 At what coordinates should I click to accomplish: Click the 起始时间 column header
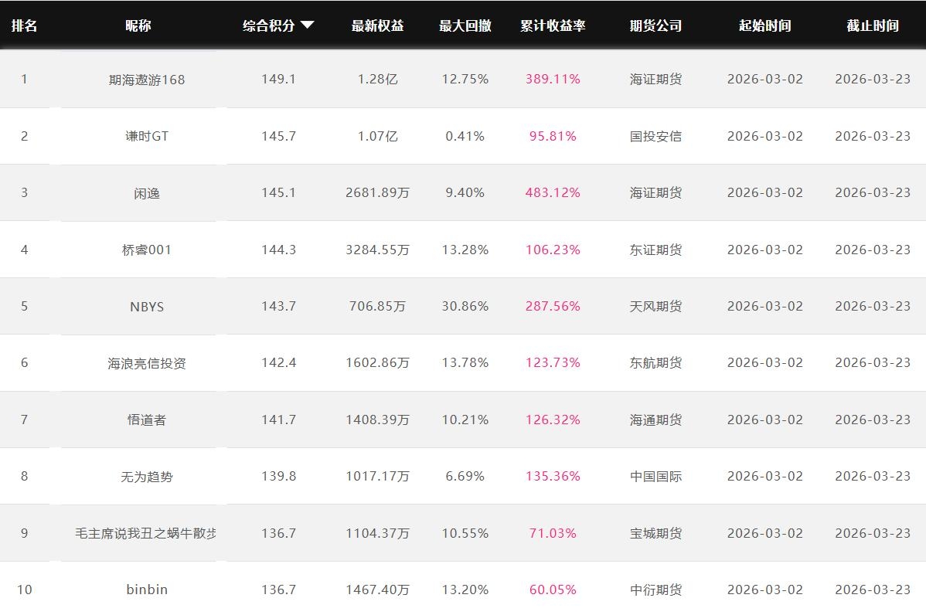coord(764,25)
